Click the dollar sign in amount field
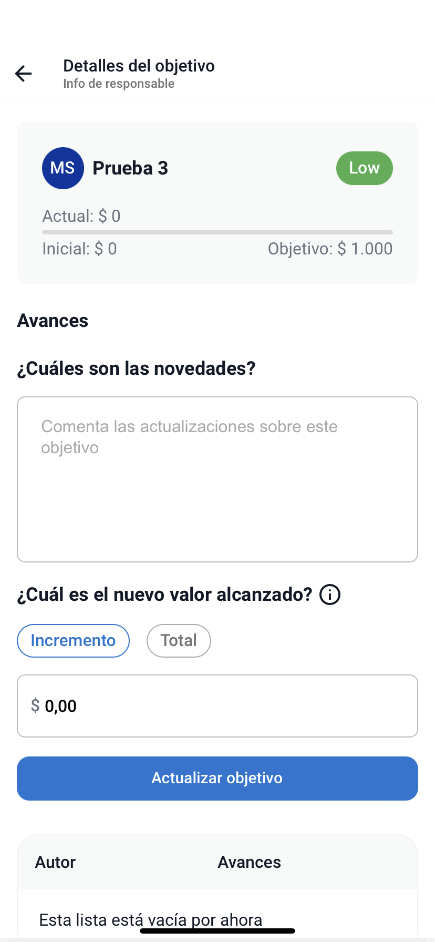The height and width of the screenshot is (942, 435). point(35,705)
